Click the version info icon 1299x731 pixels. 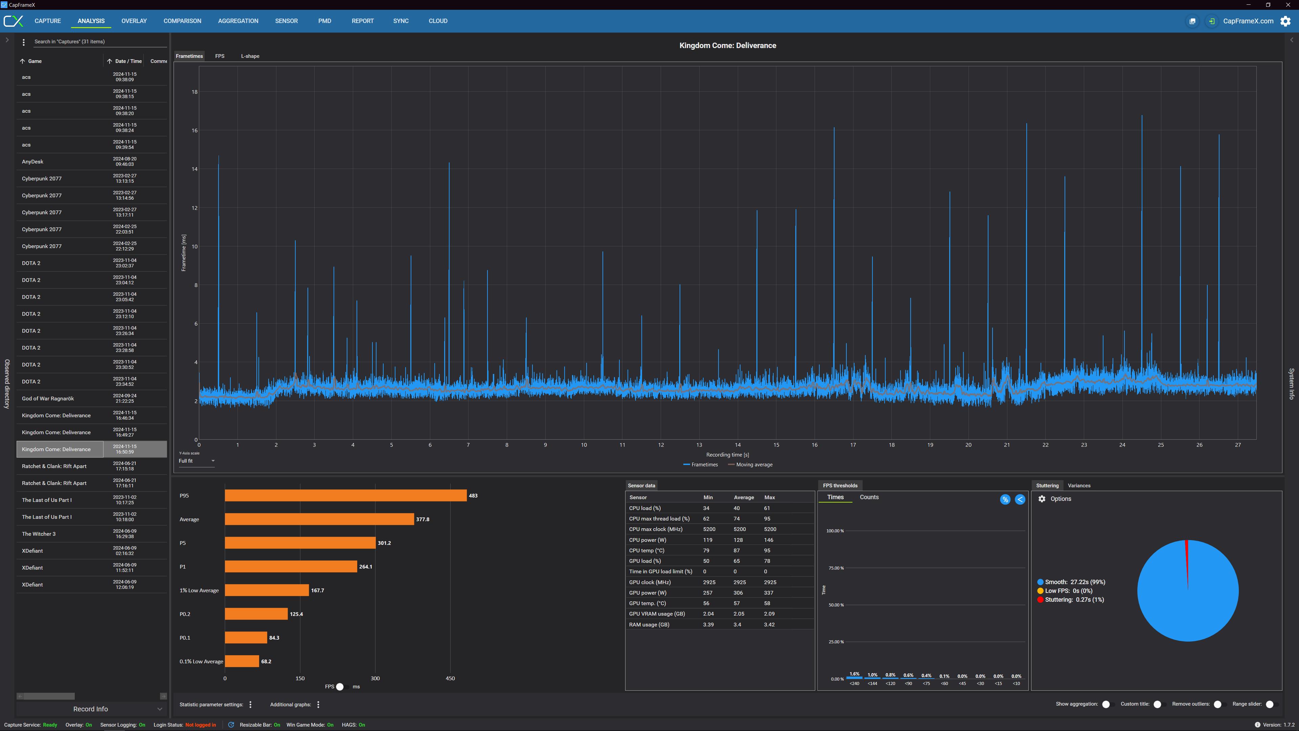1257,725
